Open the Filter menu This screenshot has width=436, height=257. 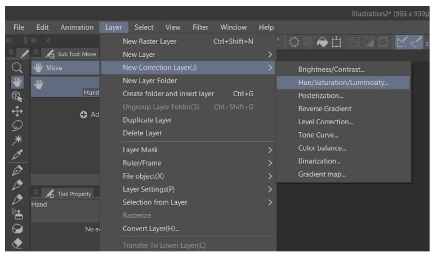(200, 27)
